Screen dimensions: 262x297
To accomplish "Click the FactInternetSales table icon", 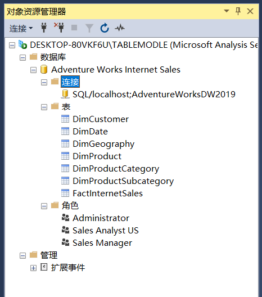I will click(65, 193).
